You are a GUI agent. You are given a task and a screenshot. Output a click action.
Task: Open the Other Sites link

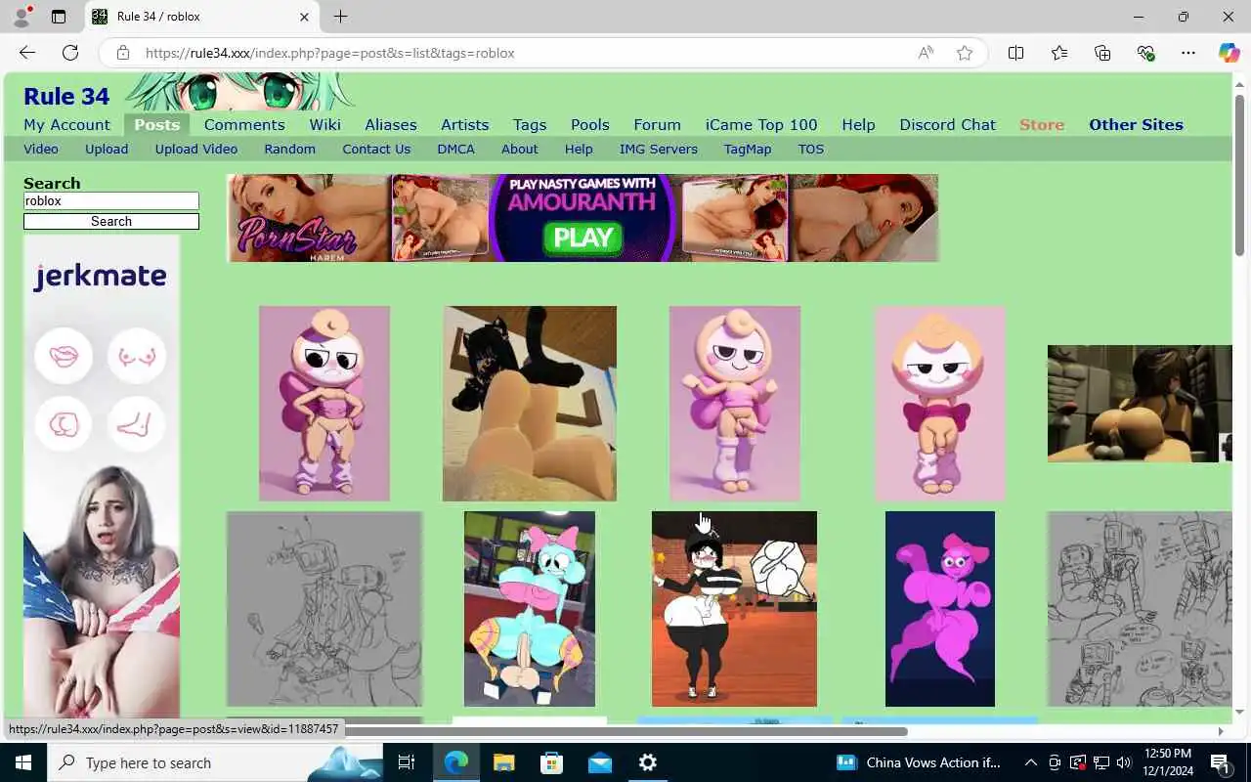click(x=1136, y=125)
